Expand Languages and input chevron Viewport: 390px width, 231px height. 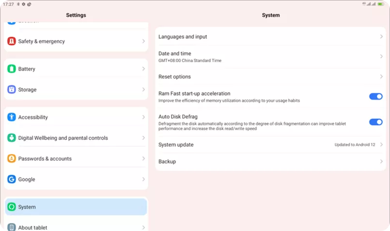[381, 37]
